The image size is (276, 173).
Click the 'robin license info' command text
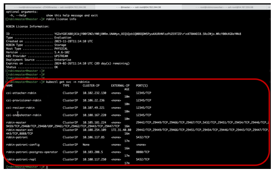[61, 19]
